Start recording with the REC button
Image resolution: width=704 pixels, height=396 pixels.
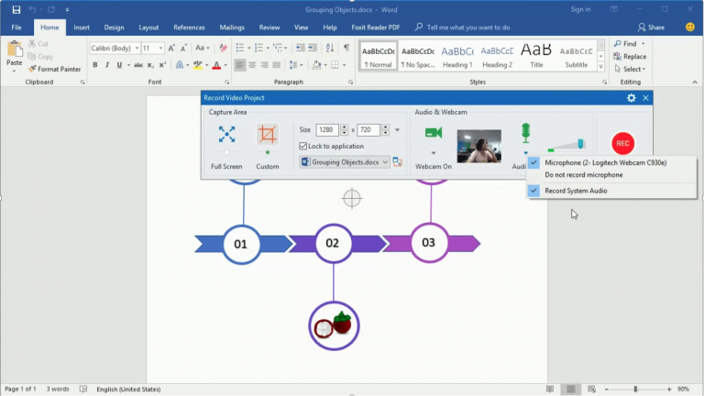622,143
